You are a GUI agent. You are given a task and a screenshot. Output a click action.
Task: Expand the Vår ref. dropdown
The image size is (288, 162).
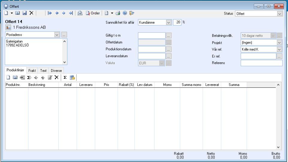click(280, 49)
